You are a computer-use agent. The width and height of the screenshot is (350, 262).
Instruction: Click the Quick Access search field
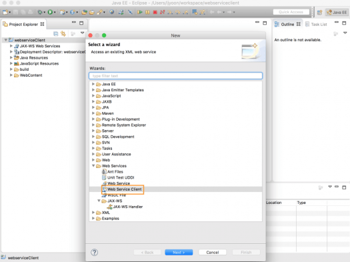click(x=291, y=12)
